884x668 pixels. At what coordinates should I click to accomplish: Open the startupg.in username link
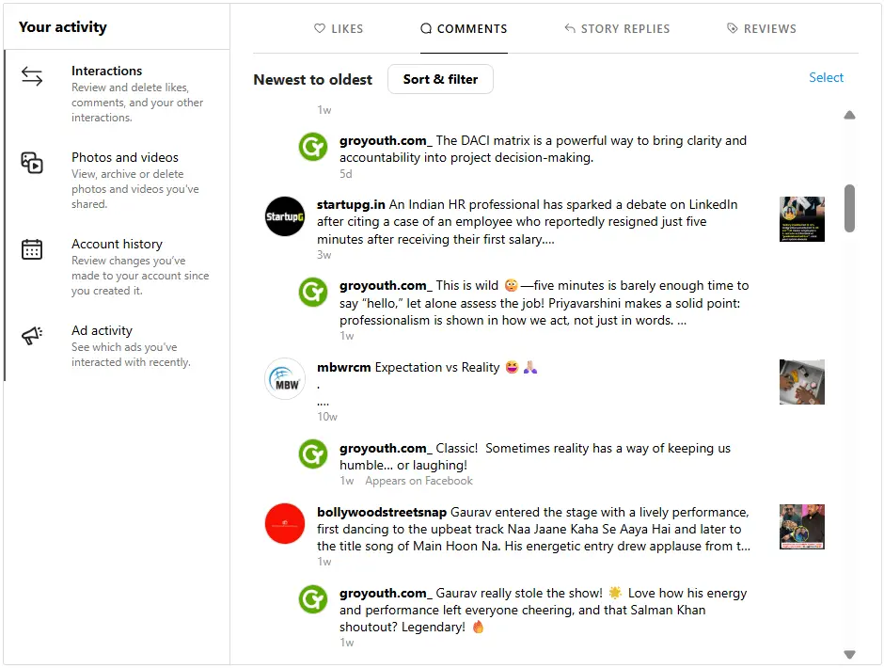[x=351, y=204]
